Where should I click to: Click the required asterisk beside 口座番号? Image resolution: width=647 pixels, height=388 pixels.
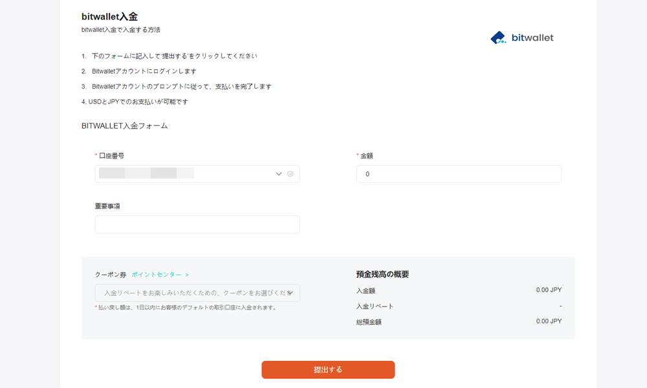[96, 155]
